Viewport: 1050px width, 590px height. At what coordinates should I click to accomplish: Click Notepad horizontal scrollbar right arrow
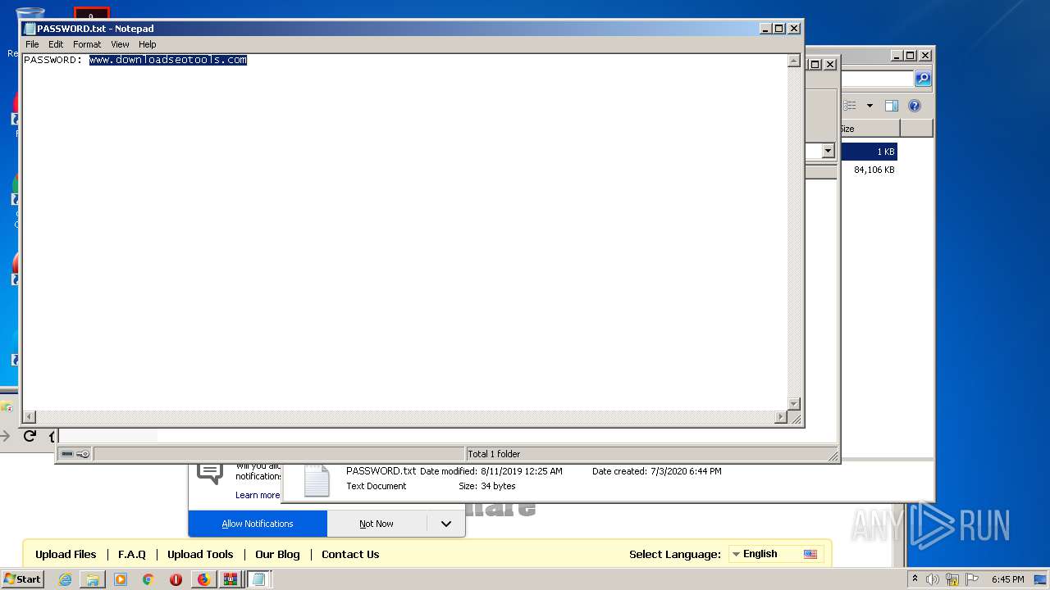coord(780,417)
